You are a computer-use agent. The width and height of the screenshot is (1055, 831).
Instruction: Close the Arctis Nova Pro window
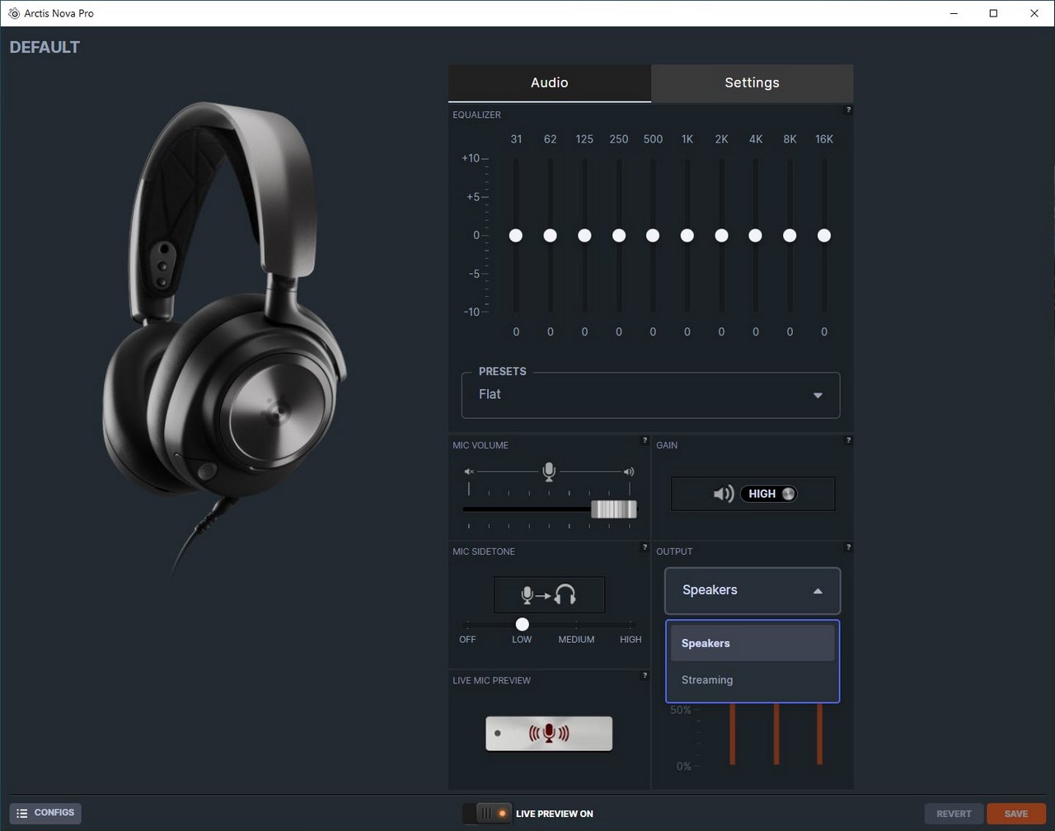pos(1034,13)
